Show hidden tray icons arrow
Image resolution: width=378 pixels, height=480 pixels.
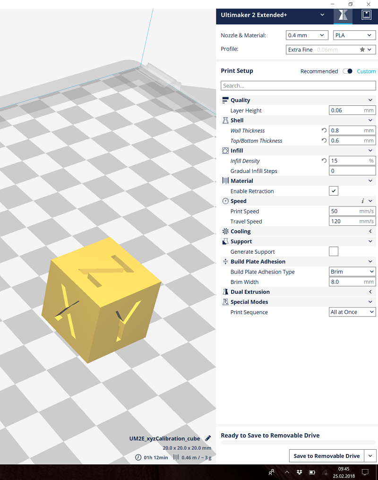287,472
